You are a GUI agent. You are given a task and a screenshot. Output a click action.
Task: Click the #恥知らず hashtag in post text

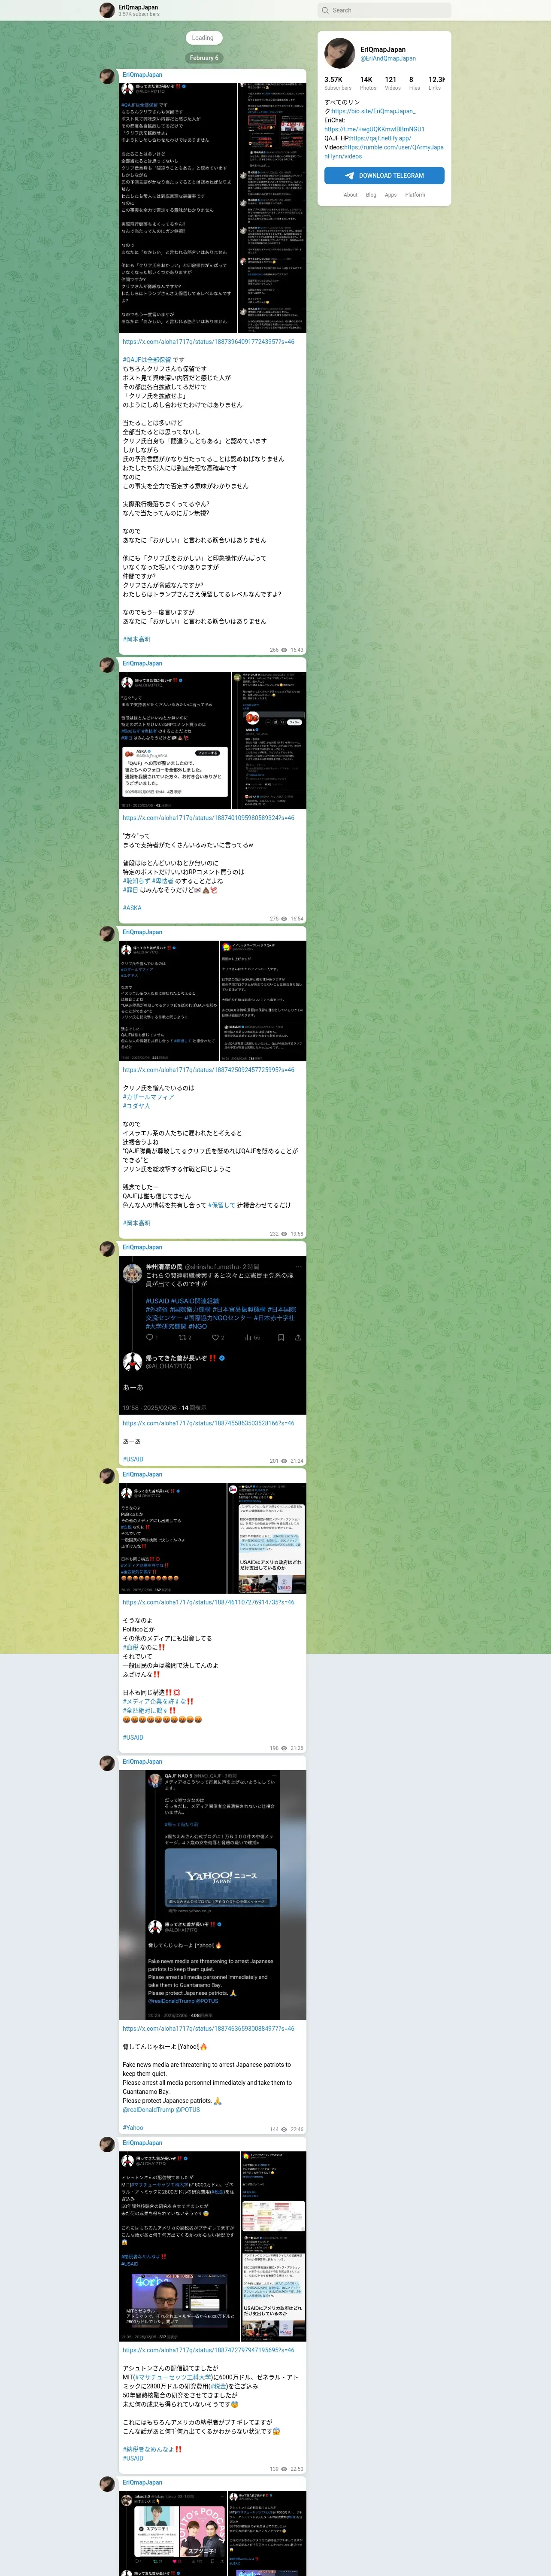[136, 881]
